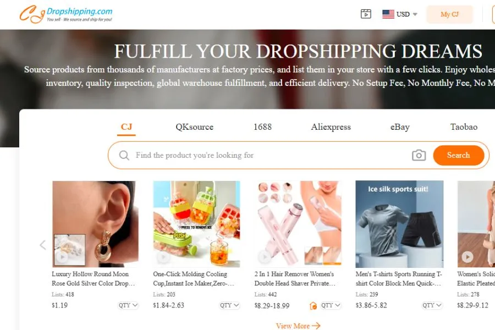Click the magnifier icon in search bar

pos(124,155)
